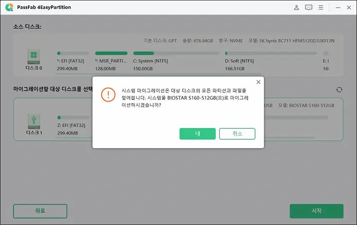This screenshot has width=357, height=225.
Task: Select the *: EFI [FAT32] source partition
Action: point(70,61)
